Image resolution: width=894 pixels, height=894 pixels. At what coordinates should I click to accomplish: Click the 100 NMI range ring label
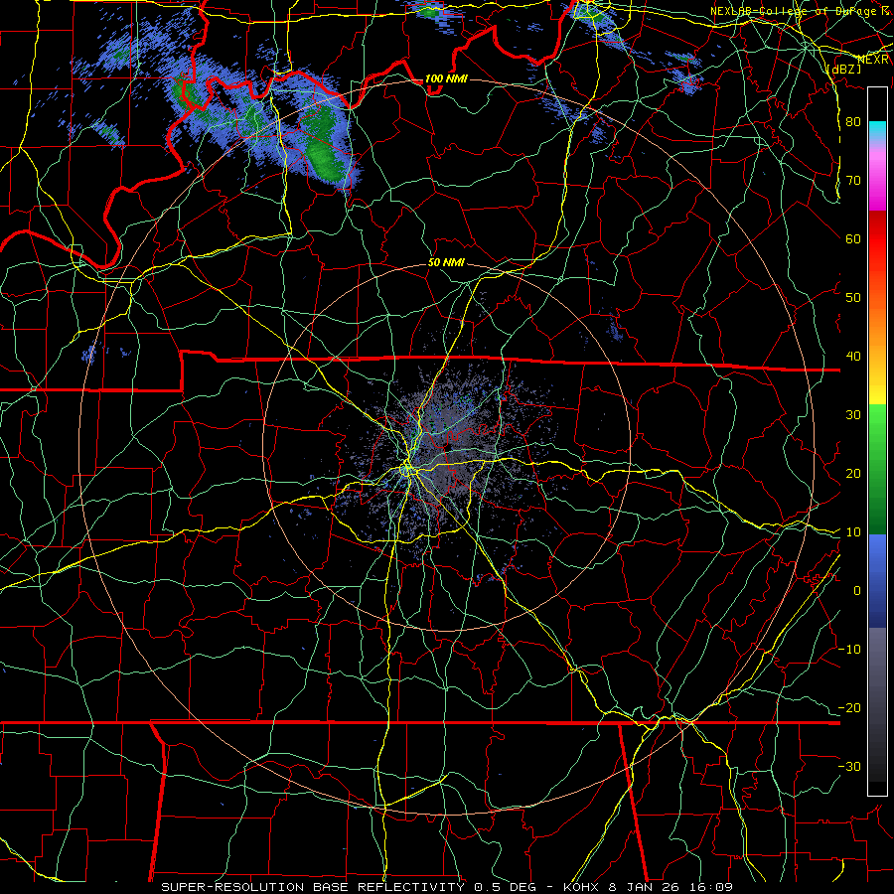446,78
